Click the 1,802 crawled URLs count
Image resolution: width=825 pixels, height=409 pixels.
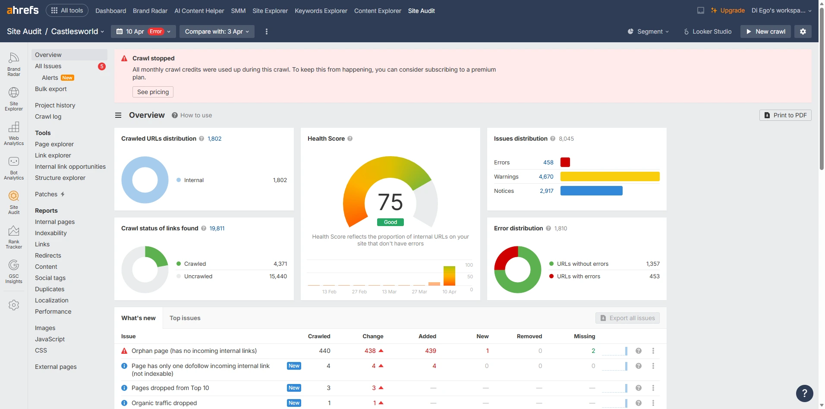click(214, 138)
